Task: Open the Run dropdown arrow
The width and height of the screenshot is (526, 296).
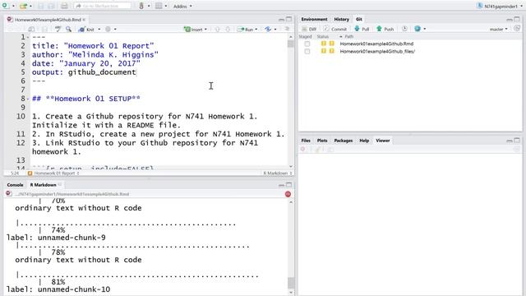Action: click(x=256, y=30)
